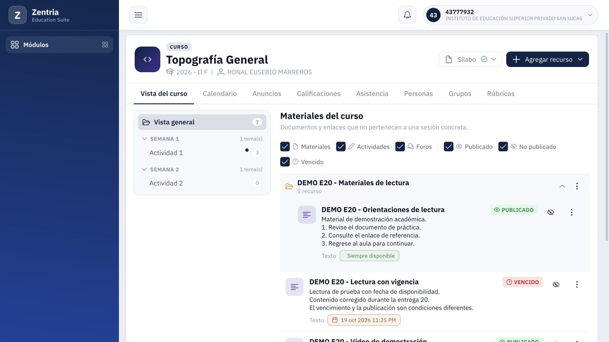Open the hamburger menu button
Screen dimensions: 609x342
click(x=138, y=15)
